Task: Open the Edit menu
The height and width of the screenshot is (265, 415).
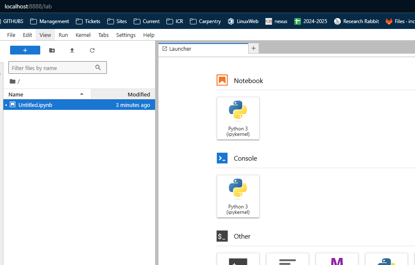Action: pyautogui.click(x=27, y=35)
